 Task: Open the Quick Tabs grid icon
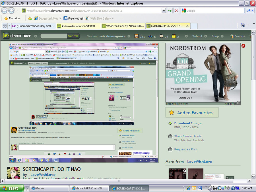[x=5, y=26]
